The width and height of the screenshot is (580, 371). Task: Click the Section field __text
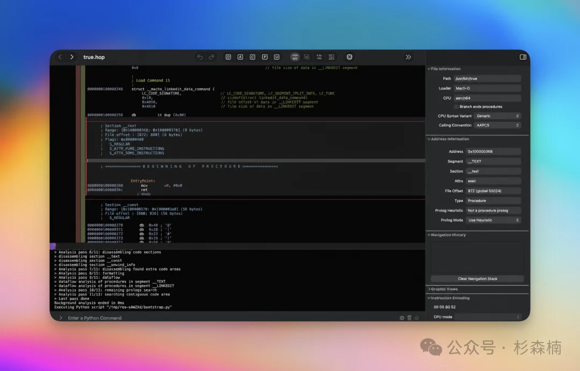(494, 171)
